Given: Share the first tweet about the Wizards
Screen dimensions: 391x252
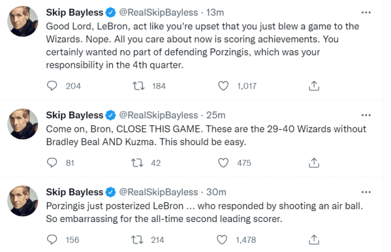Looking at the screenshot, I should click(x=314, y=86).
